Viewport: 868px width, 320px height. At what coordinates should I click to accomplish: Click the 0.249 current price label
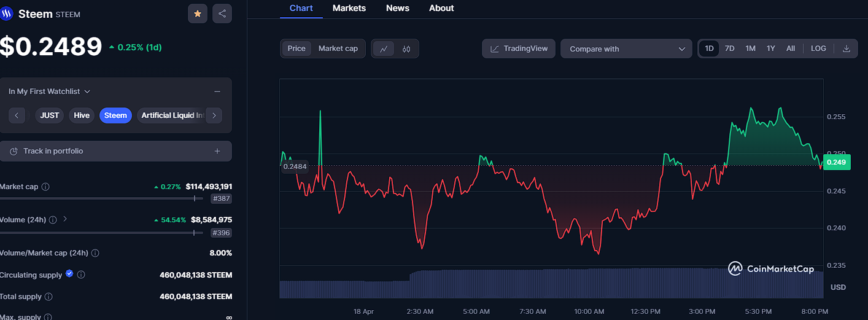[837, 162]
